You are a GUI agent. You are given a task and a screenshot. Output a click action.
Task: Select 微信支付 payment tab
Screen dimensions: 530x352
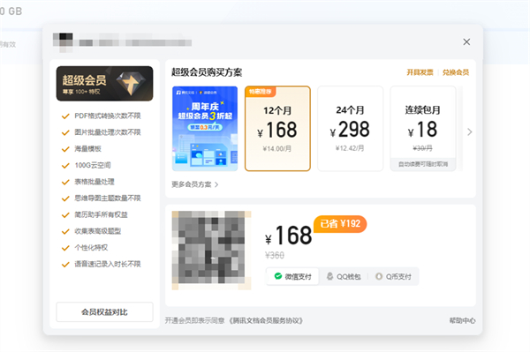point(292,276)
